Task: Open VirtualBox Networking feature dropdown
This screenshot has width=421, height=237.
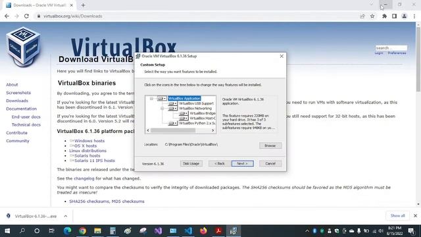Action: click(172, 108)
